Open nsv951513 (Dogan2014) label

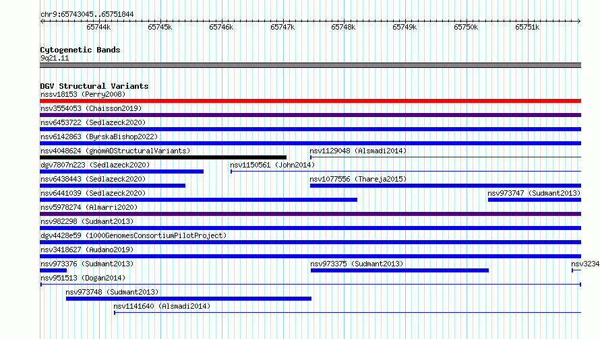83,278
